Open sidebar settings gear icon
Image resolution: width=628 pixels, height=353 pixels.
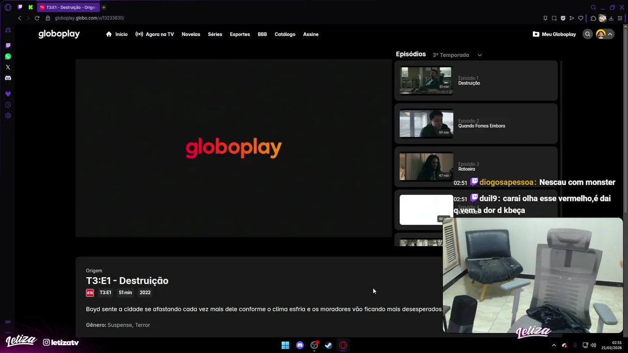tap(8, 116)
